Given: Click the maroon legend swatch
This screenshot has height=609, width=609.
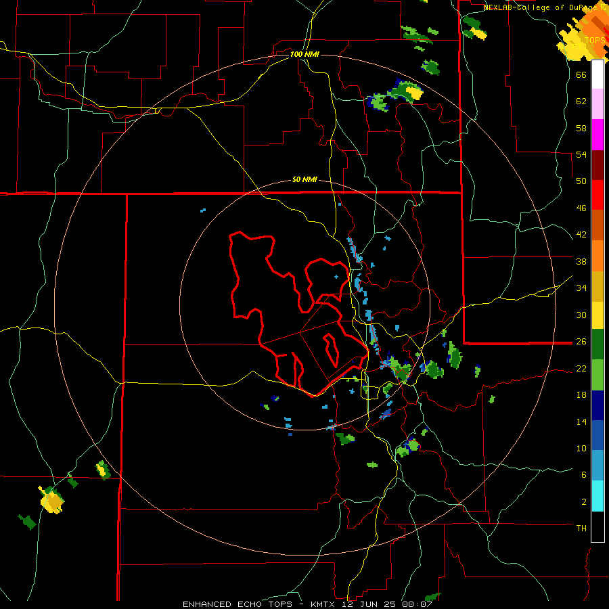Looking at the screenshot, I should click(x=597, y=165).
